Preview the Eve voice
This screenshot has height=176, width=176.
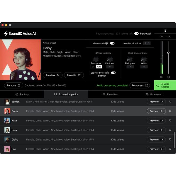[x=156, y=149]
